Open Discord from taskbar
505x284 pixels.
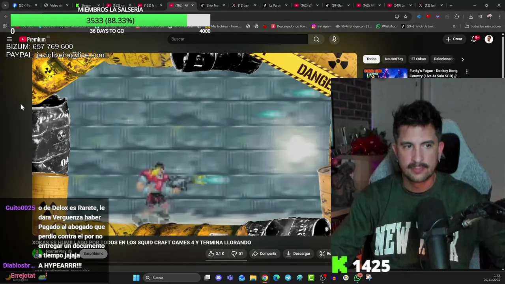[219, 278]
